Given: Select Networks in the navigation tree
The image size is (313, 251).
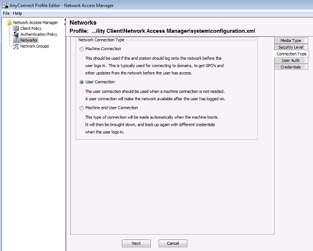Looking at the screenshot, I should pos(29,40).
